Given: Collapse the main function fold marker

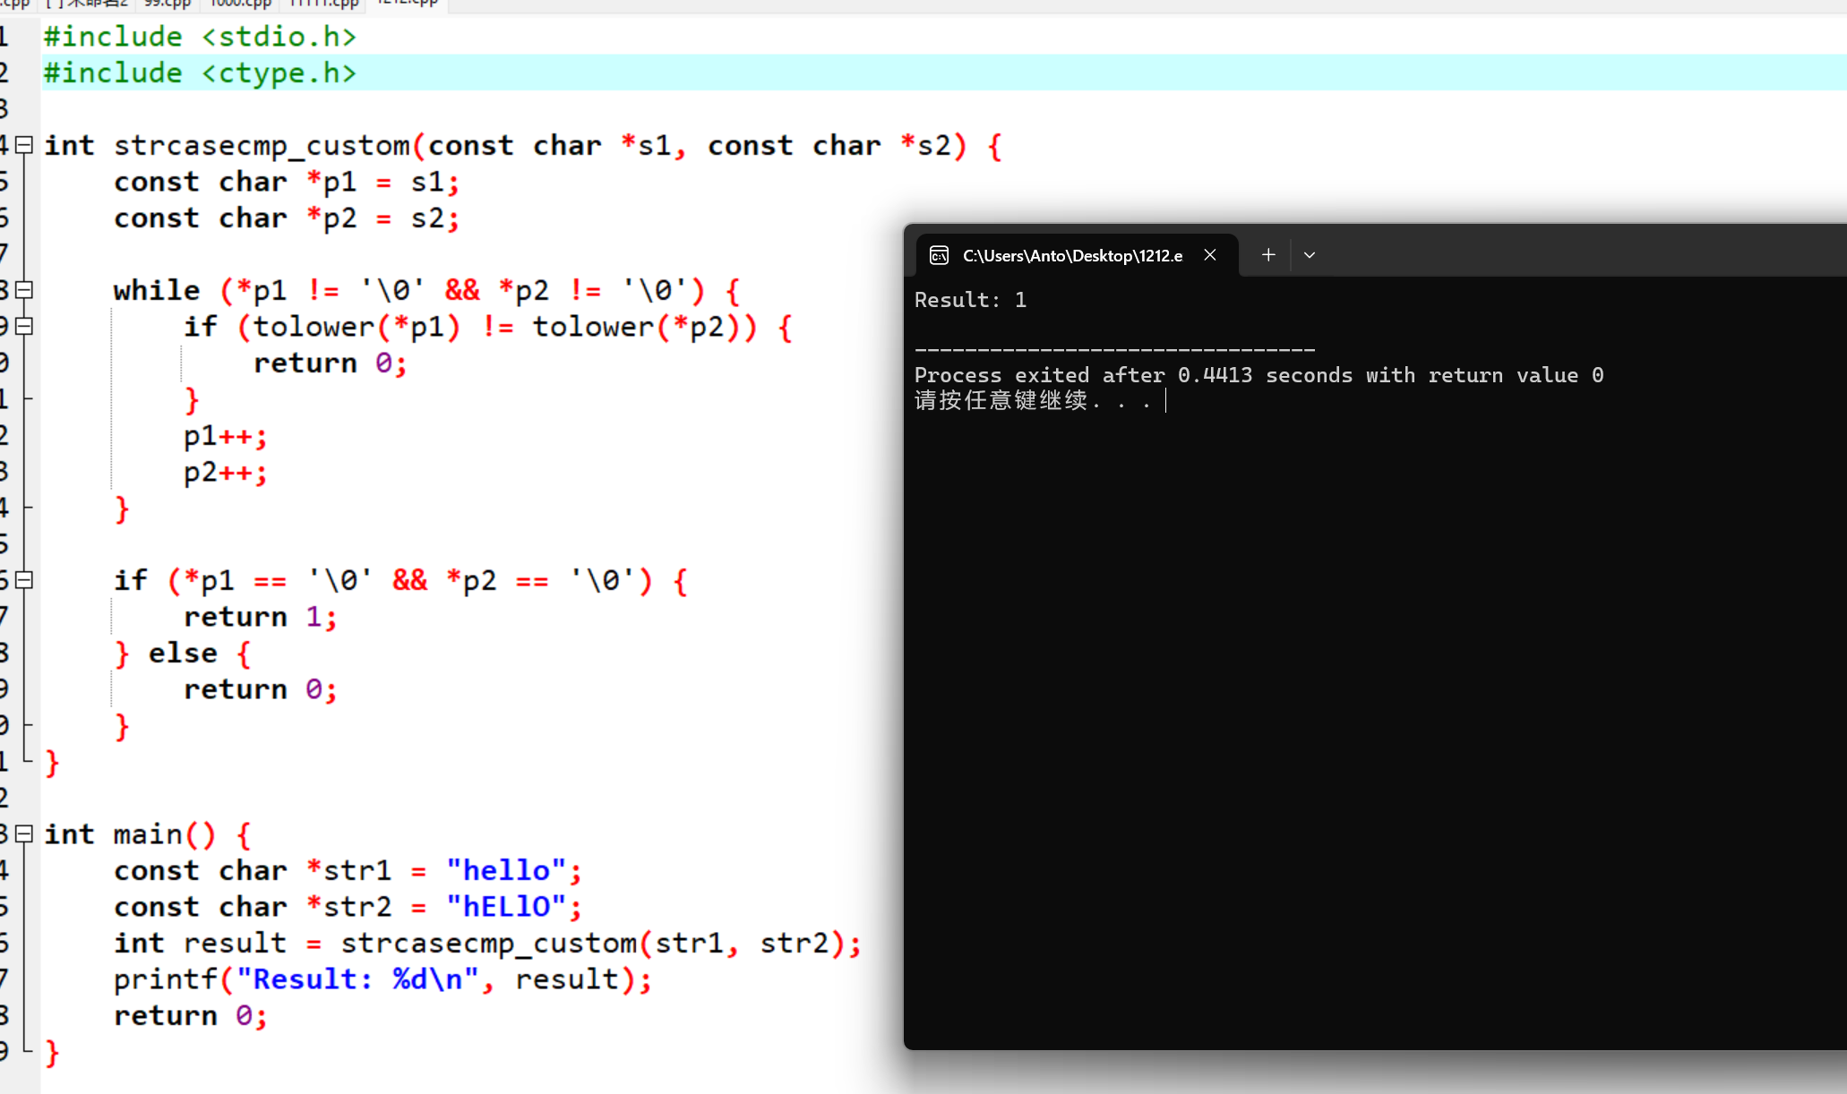Looking at the screenshot, I should 25,834.
